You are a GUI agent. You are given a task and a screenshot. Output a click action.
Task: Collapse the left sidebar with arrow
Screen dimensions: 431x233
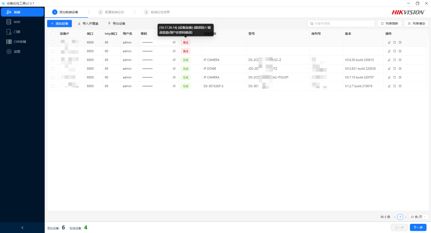coord(22,227)
